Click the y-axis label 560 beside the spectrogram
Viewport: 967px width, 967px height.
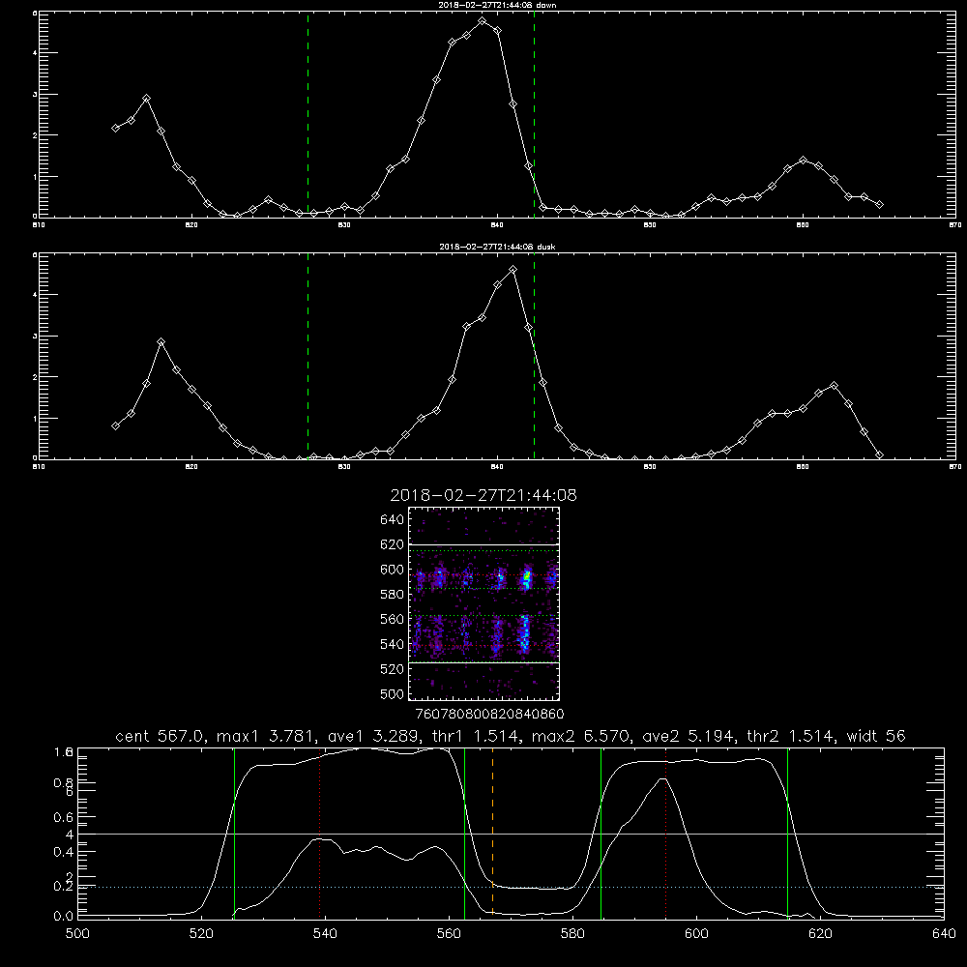coord(393,619)
